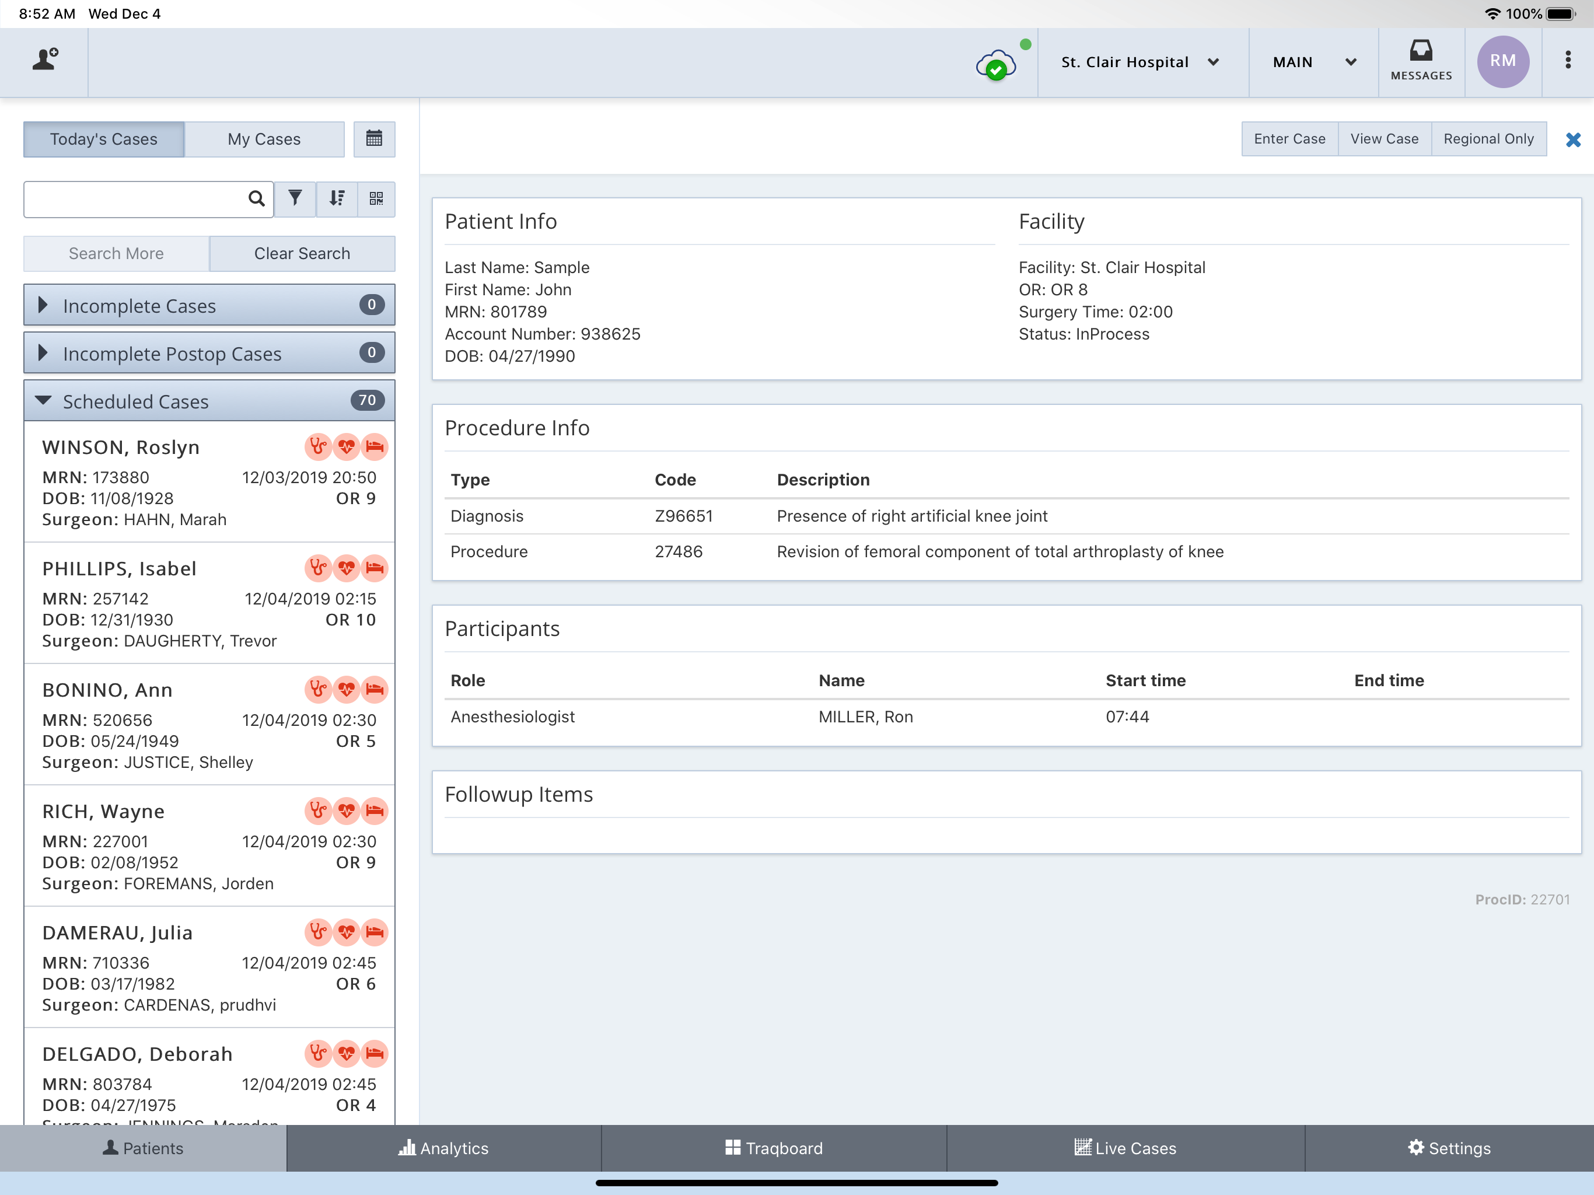Click the stethoscope icon for WINSON, Roslyn
The image size is (1594, 1195).
318,447
